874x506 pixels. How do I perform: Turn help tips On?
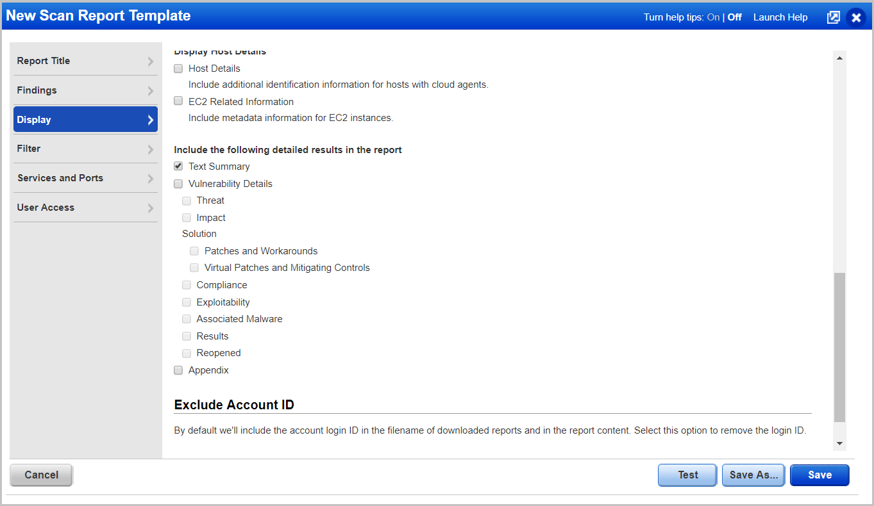point(713,17)
